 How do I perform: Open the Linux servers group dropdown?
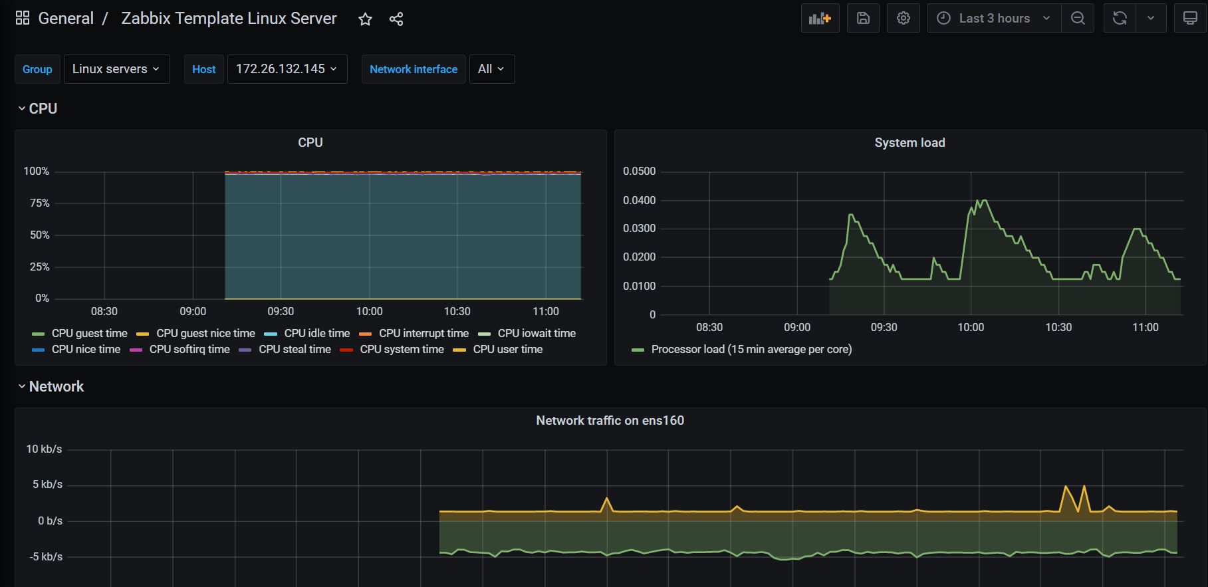coord(116,69)
